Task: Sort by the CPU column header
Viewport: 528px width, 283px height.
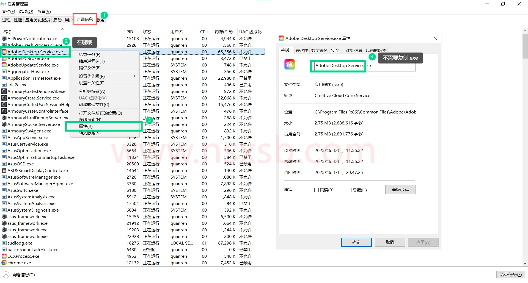Action: point(203,32)
